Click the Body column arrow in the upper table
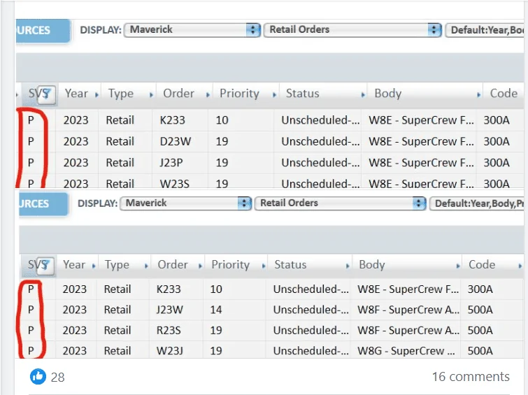The width and height of the screenshot is (528, 395). 478,95
